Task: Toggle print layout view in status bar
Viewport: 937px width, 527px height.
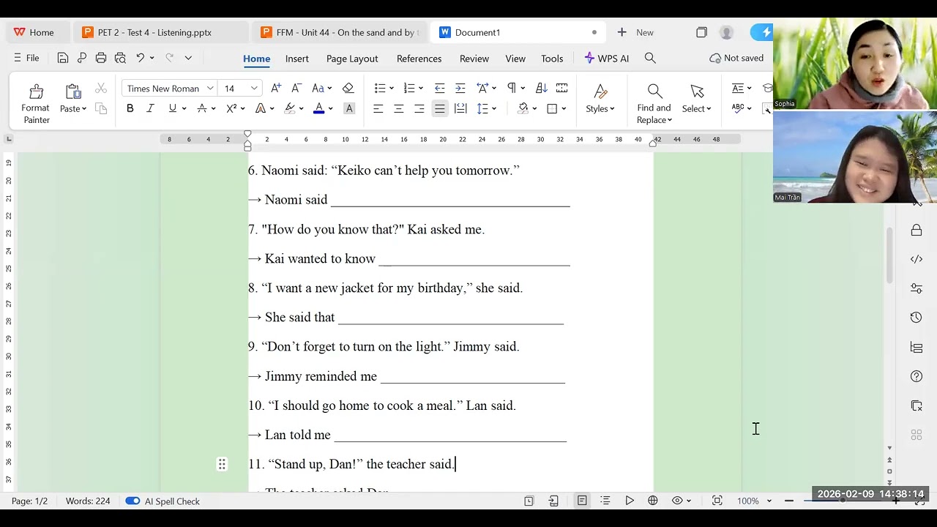Action: 582,501
